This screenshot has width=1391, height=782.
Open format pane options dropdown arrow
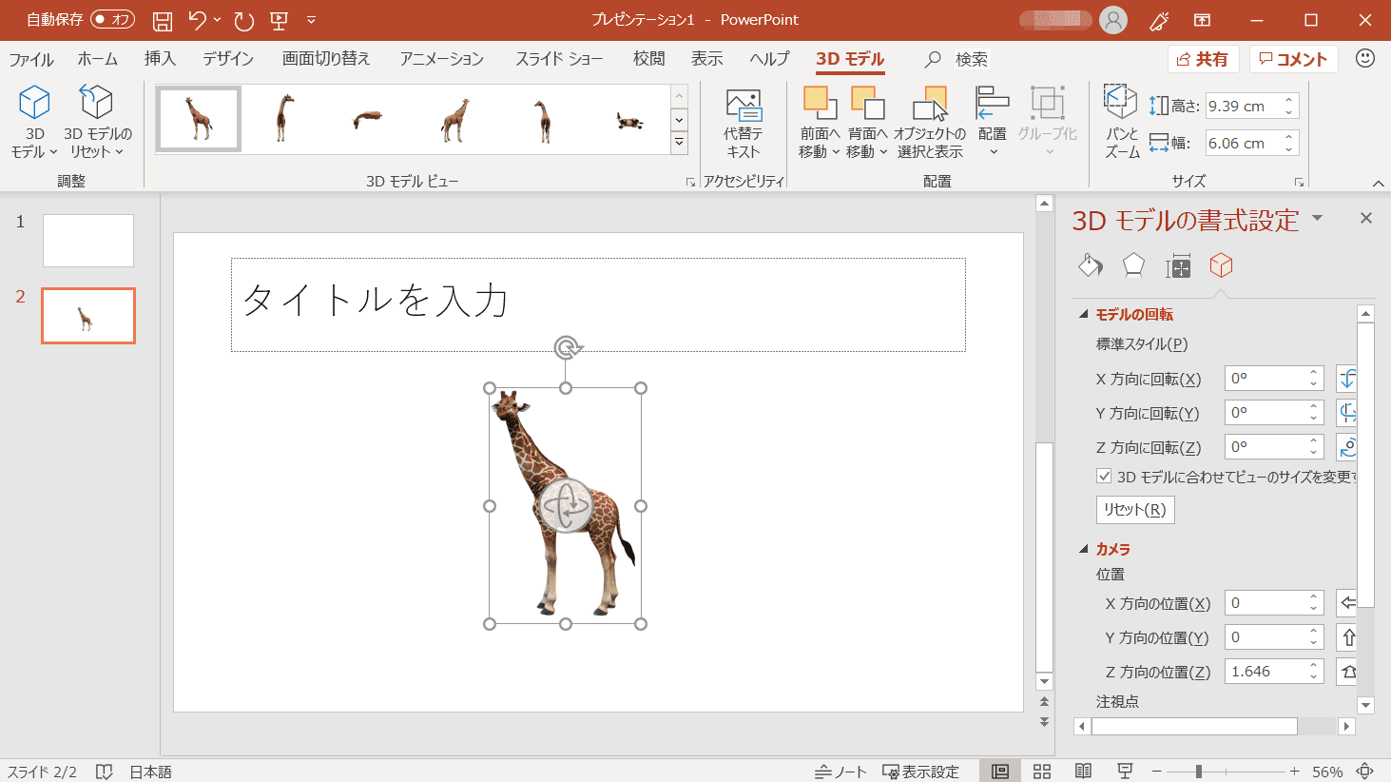[1318, 219]
